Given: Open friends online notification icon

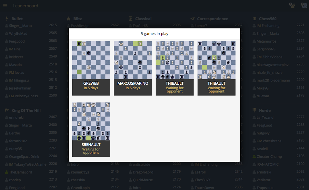Looking at the screenshot, I should pos(292,5).
